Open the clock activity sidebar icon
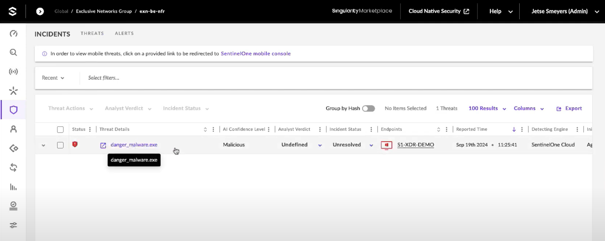The width and height of the screenshot is (605, 241). 13,206
